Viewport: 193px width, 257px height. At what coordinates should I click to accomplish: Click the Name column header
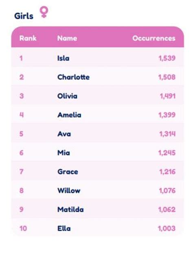coord(67,38)
